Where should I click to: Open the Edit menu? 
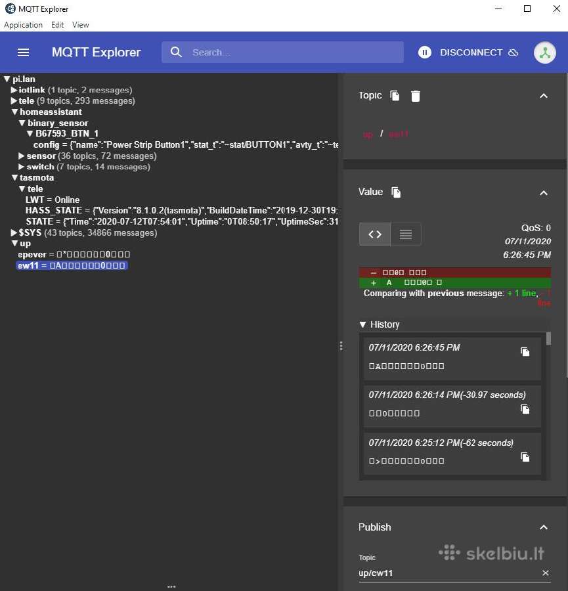(57, 25)
